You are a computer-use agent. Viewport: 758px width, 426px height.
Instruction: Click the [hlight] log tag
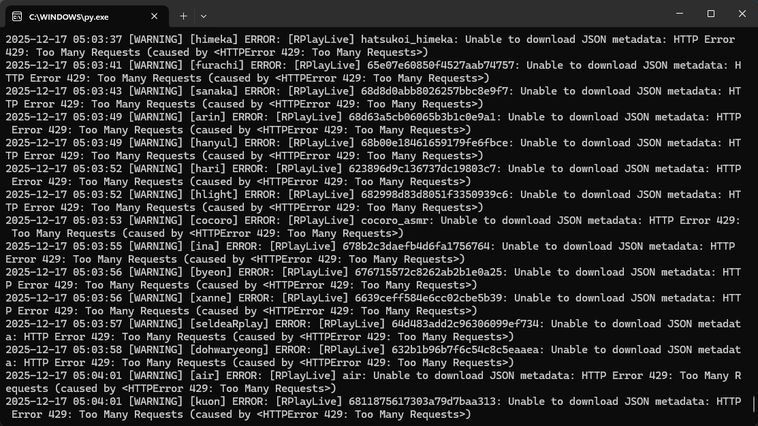(214, 194)
